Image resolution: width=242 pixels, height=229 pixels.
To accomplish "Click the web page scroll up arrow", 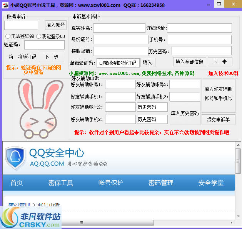I will click(x=238, y=145).
